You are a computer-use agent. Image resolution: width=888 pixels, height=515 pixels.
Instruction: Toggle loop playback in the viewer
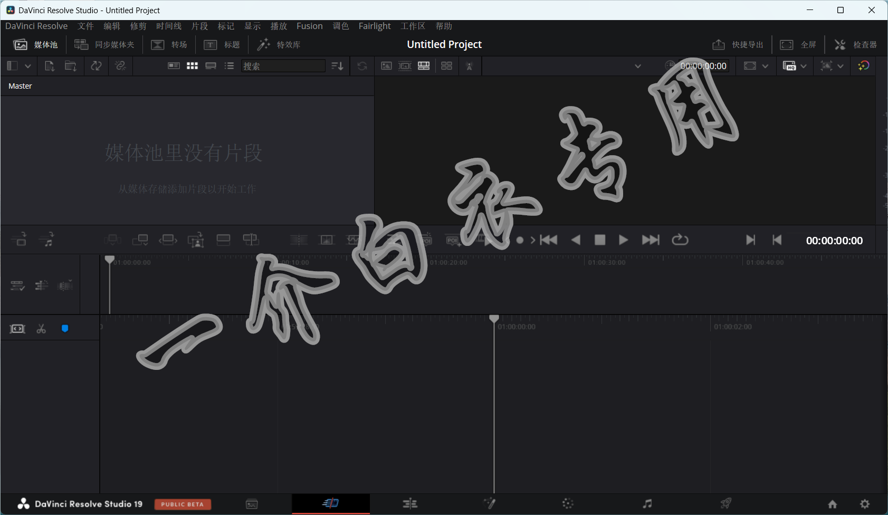coord(680,240)
